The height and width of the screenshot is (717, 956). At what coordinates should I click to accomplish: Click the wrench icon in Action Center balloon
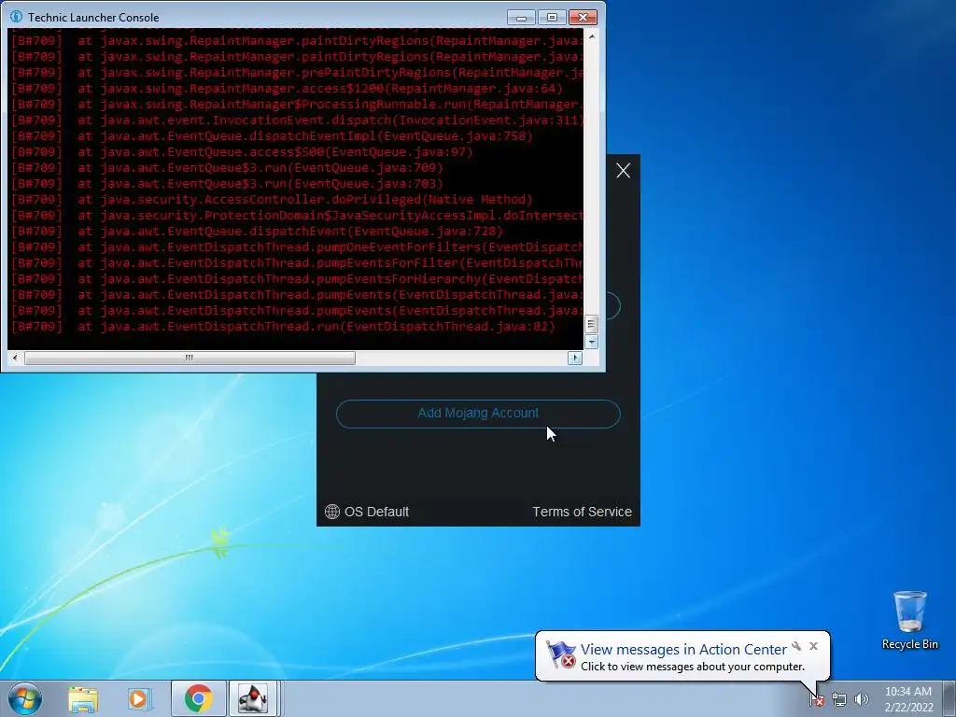[796, 646]
